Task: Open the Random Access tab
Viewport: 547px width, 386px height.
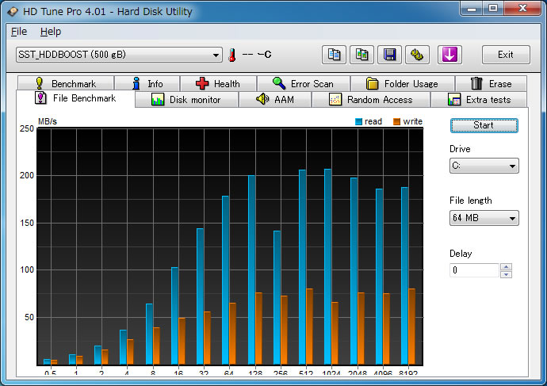Action: 371,100
